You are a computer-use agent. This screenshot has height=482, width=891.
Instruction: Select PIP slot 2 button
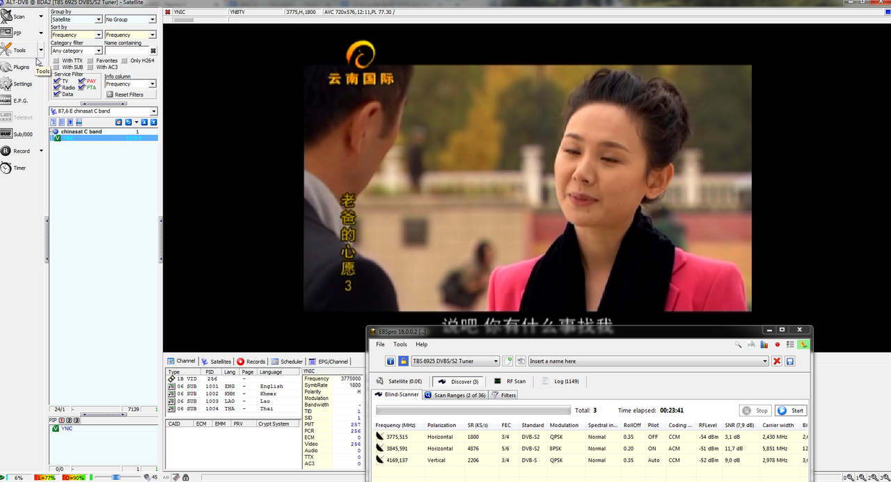click(69, 420)
